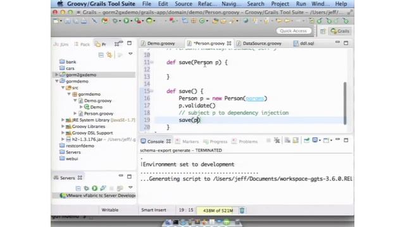Screen dimensions: 405x227
Task: Open the Project menu
Action: point(280,4)
